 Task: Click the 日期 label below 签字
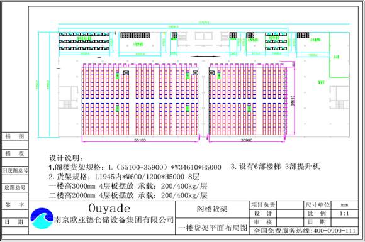[x=15, y=223]
